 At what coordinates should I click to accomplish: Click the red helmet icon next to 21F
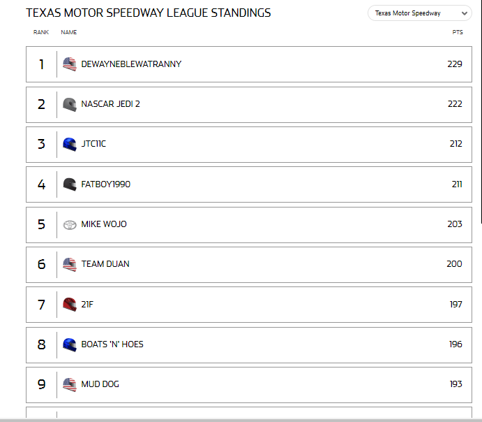(70, 305)
